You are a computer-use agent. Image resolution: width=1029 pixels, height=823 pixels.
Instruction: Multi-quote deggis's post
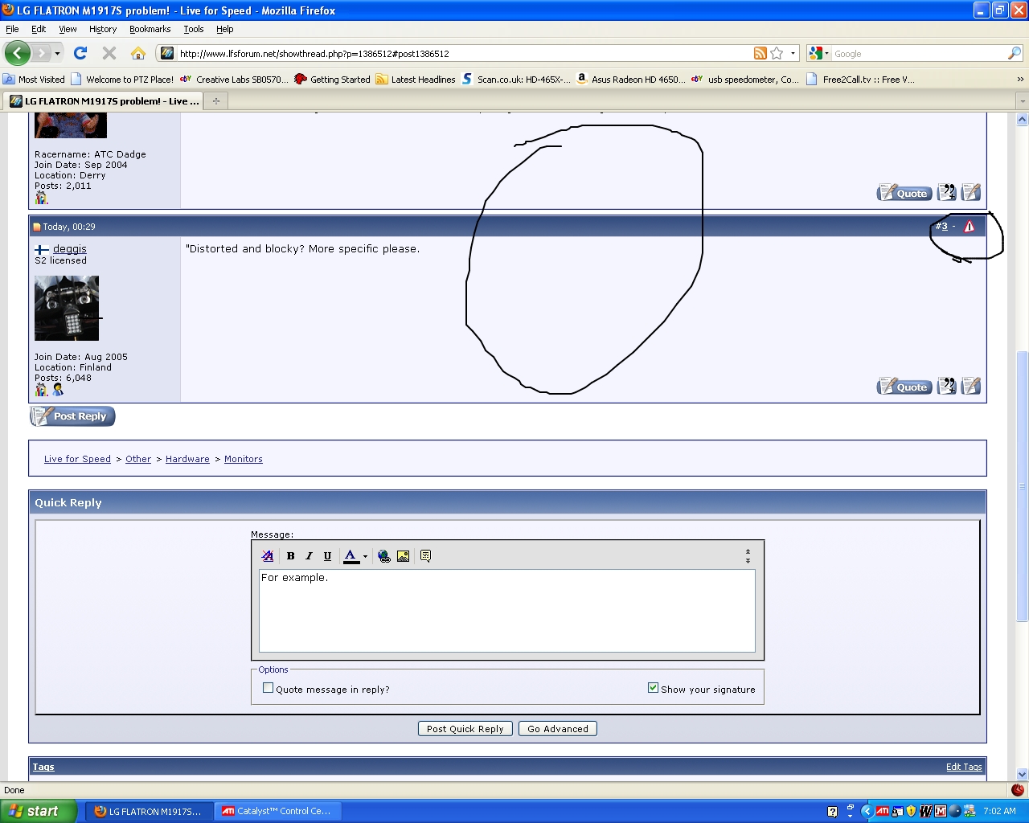(x=947, y=387)
